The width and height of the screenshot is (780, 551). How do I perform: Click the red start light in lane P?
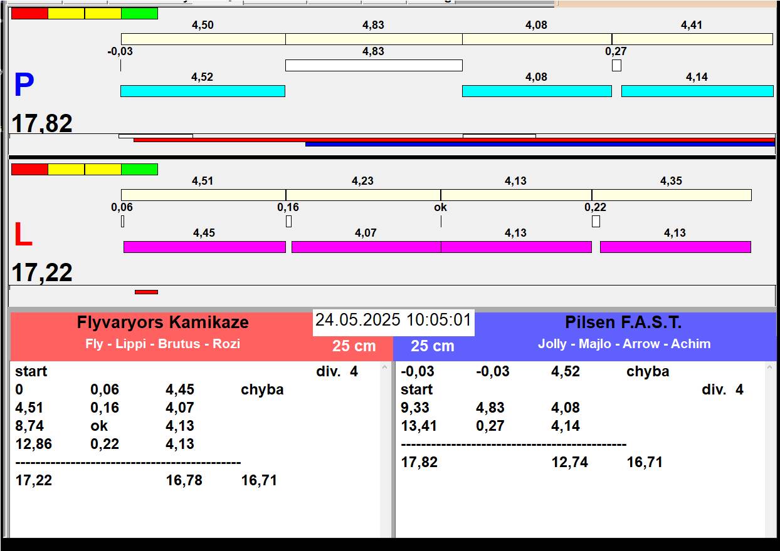tap(29, 13)
